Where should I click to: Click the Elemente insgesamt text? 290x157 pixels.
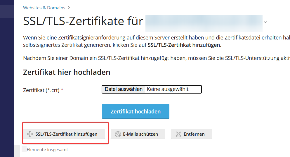47,150
